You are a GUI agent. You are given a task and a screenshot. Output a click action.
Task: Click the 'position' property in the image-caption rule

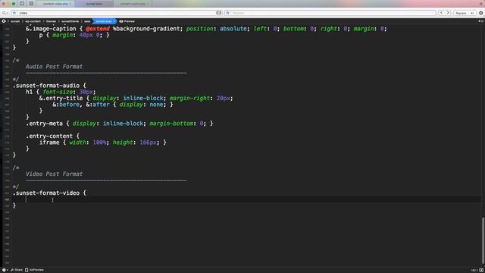coord(199,29)
